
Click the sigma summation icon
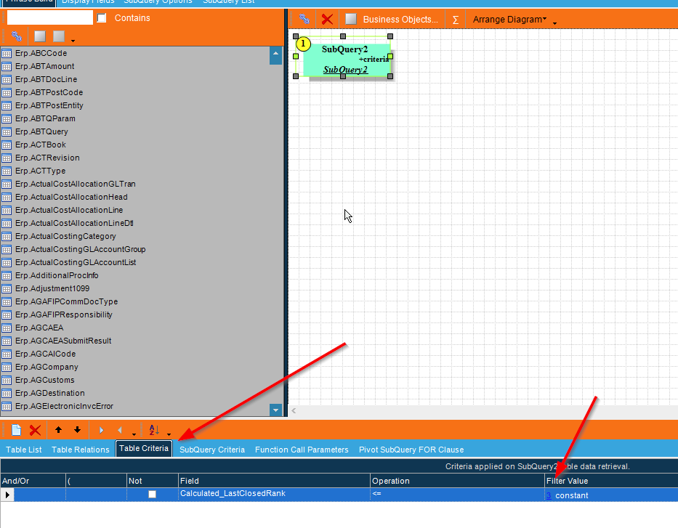tap(456, 20)
